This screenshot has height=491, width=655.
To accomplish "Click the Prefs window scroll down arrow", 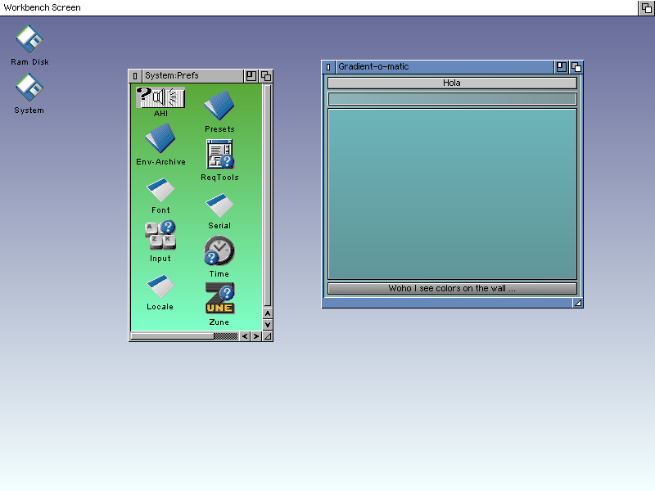I will pyautogui.click(x=268, y=324).
